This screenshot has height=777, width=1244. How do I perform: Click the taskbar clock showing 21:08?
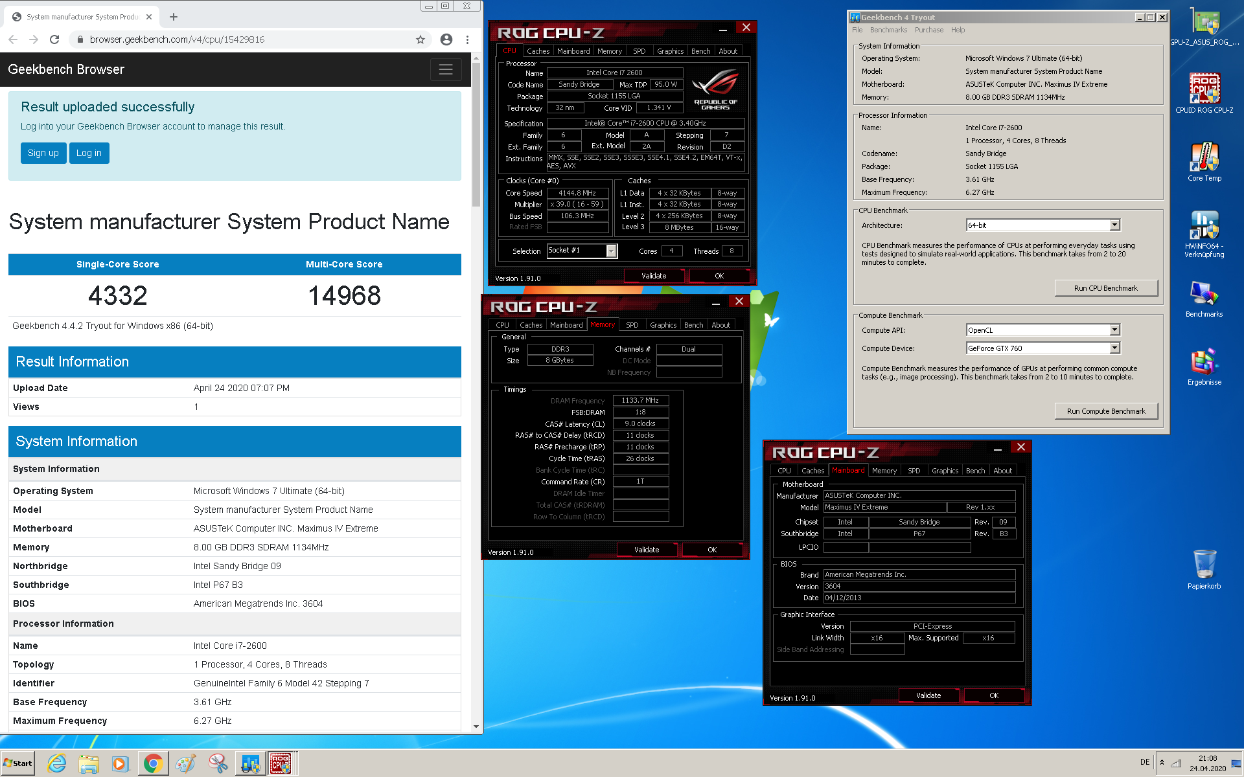point(1207,763)
